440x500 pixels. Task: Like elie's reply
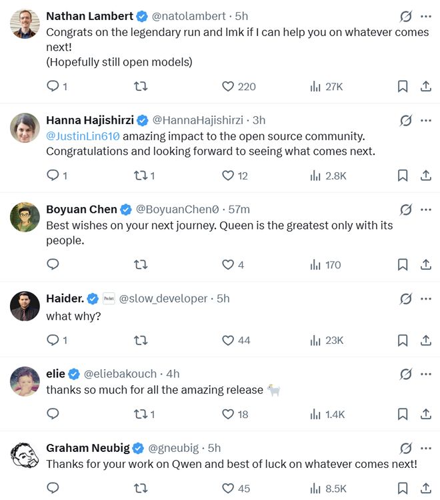click(229, 415)
